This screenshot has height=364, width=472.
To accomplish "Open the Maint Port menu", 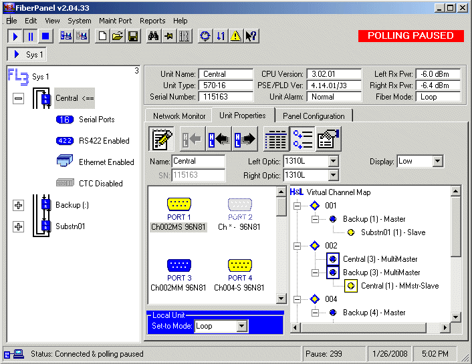I will (115, 21).
